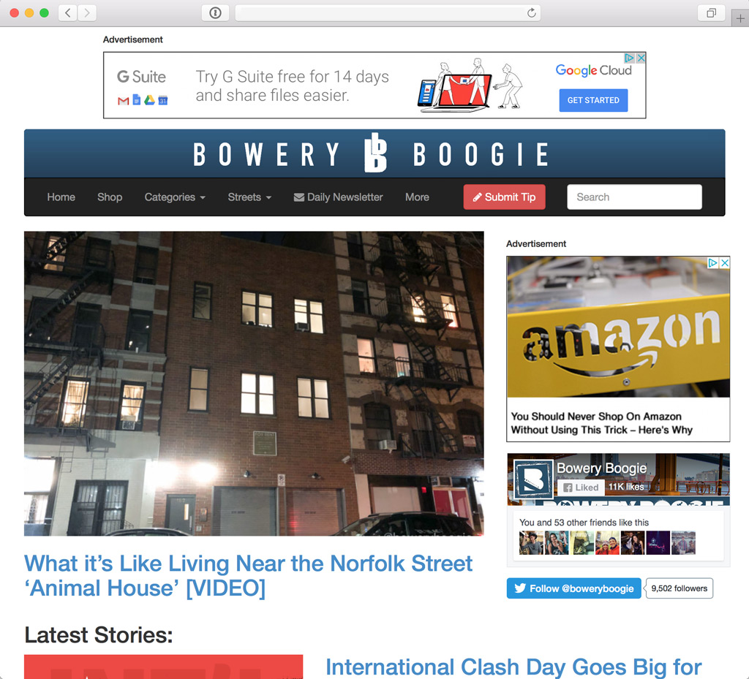Screen dimensions: 749x679
Task: Close the G Suite banner ad
Action: [x=641, y=58]
